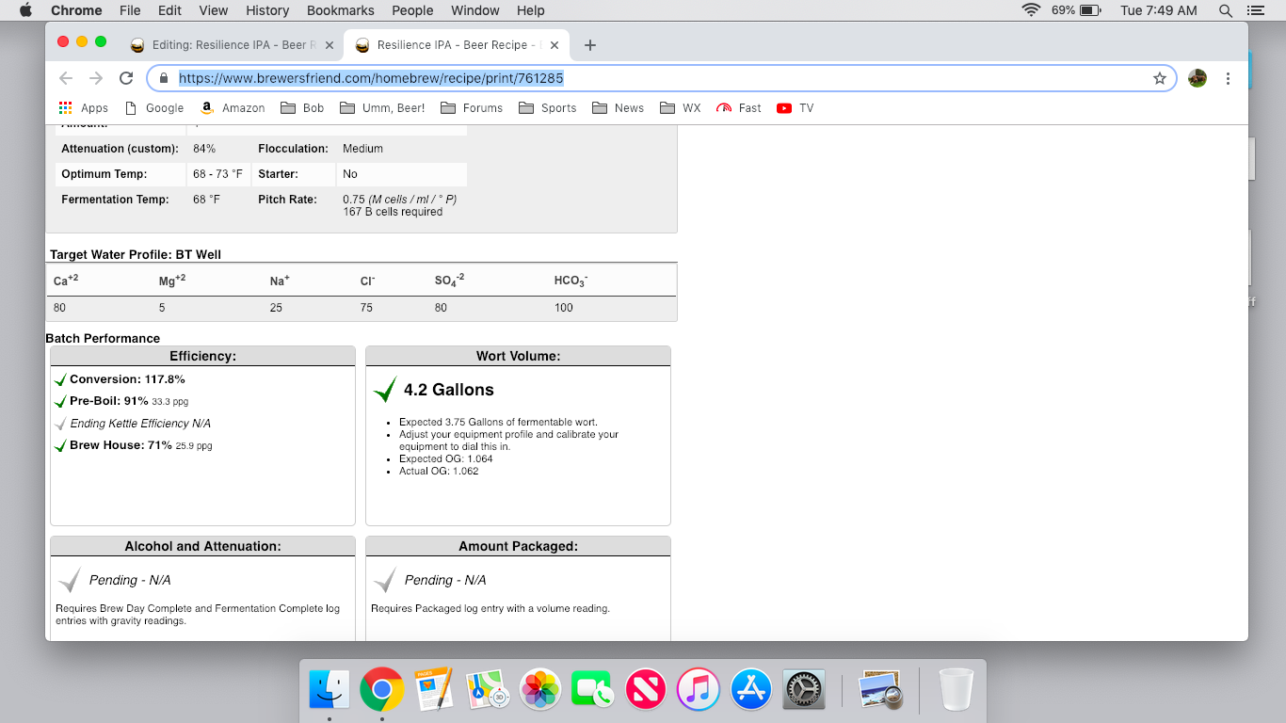
Task: Open Spotlight search in the menu bar
Action: pos(1225,10)
